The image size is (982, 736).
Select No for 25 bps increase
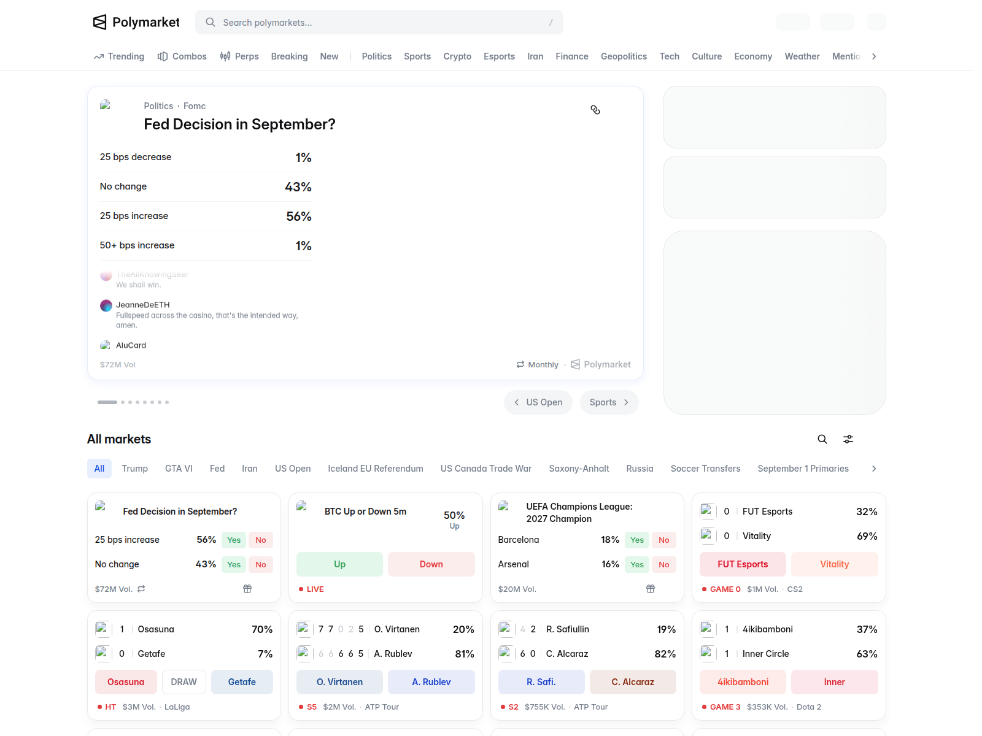pos(261,540)
